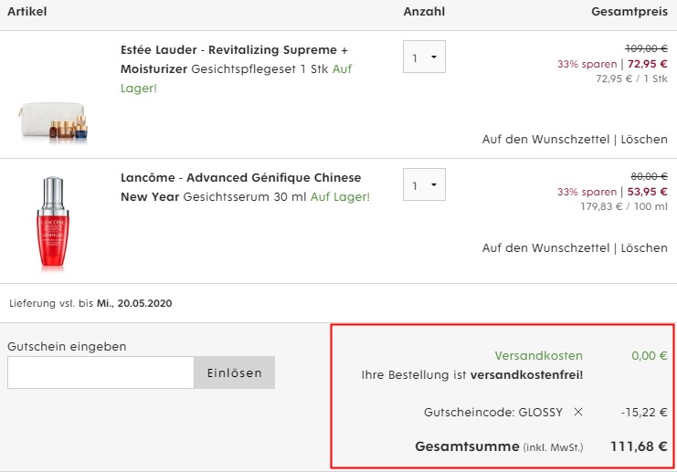677x472 pixels.
Task: Select the Versandkosten 0,00 € value
Action: pyautogui.click(x=650, y=355)
